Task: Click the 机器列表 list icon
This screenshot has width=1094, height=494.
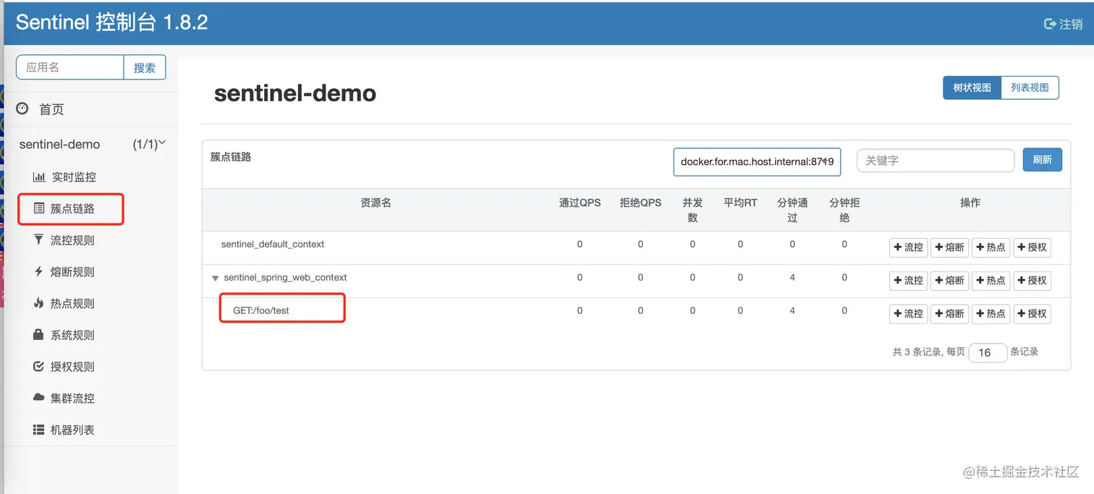Action: click(x=39, y=430)
